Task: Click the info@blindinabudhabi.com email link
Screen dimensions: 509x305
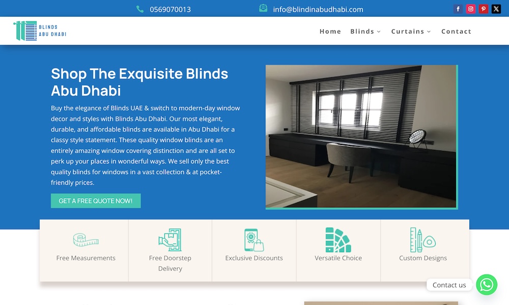Action: (x=318, y=9)
